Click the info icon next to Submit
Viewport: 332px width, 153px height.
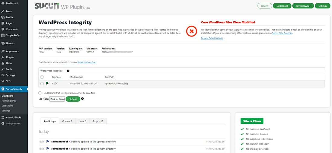pos(82,99)
